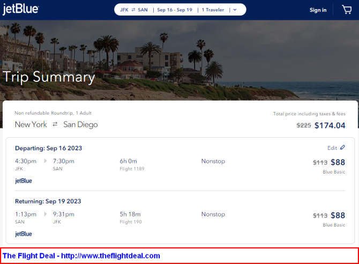Select JFK in the search pill
Screen dimensions: 359x264
click(x=124, y=10)
